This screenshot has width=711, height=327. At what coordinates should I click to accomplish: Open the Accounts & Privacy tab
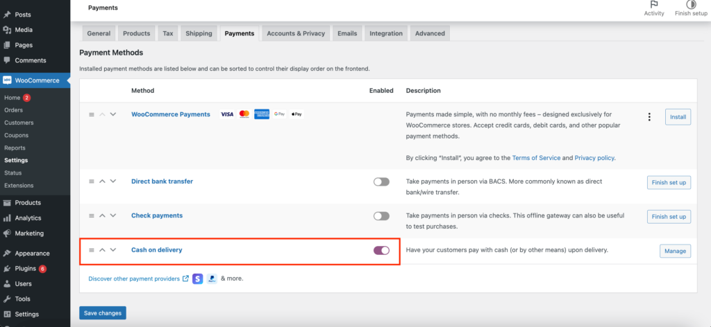(296, 33)
